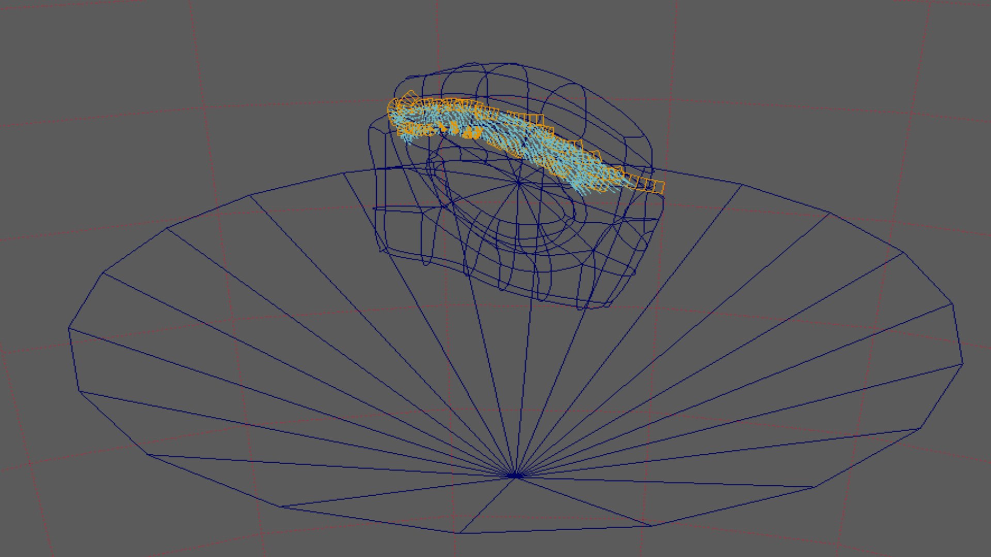Click the center point of the eye's radial mesh
This screenshot has width=991, height=557.
click(519, 182)
